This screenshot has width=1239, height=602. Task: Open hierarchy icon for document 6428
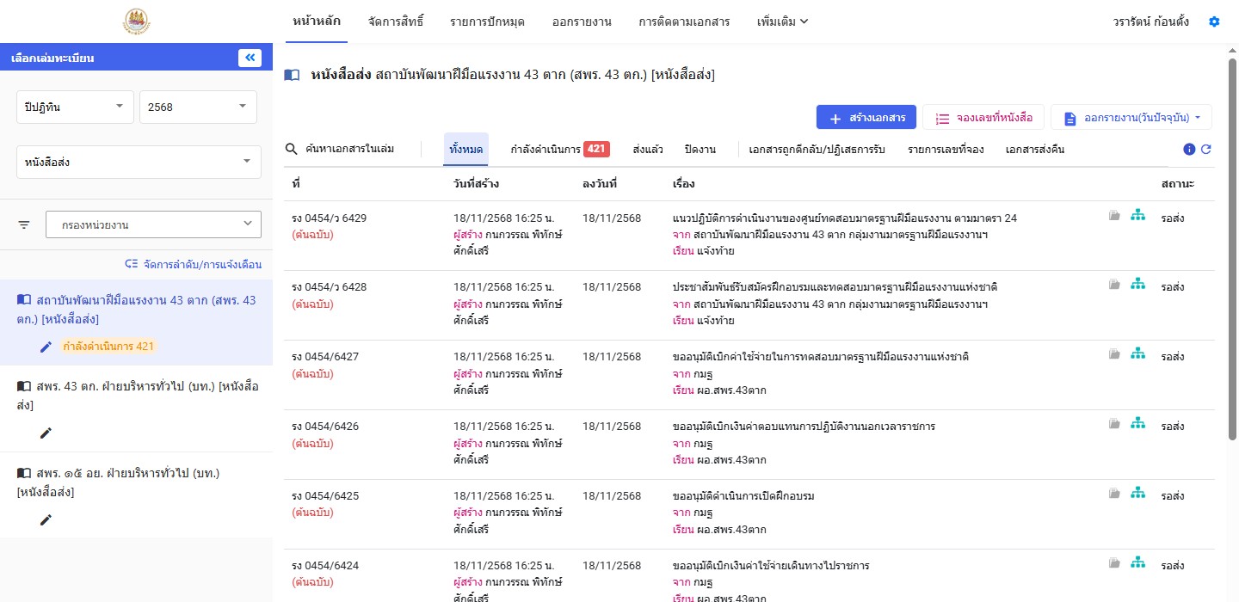click(1137, 283)
